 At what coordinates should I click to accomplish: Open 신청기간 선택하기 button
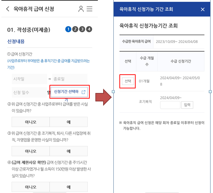click(69, 92)
